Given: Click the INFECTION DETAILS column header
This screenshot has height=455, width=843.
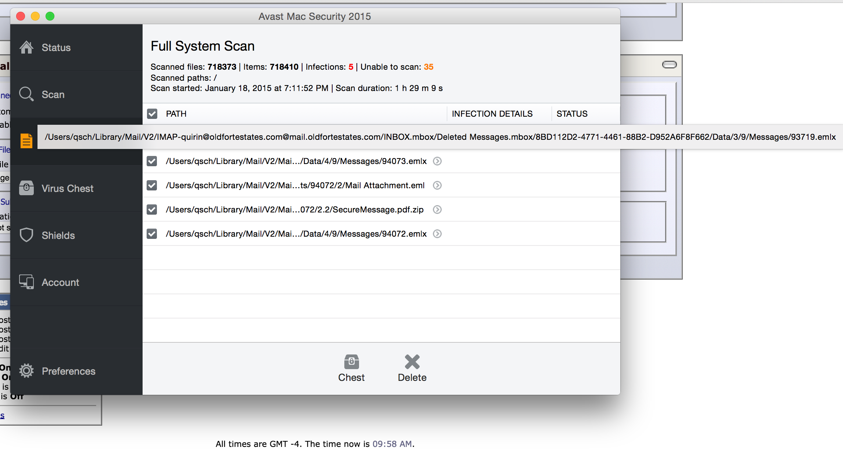Looking at the screenshot, I should coord(492,114).
